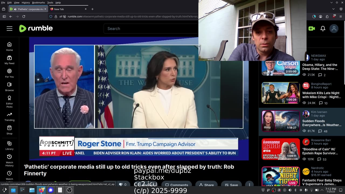Image resolution: width=345 pixels, height=194 pixels.
Task: Click the green upload video camera icon
Action: click(312, 29)
